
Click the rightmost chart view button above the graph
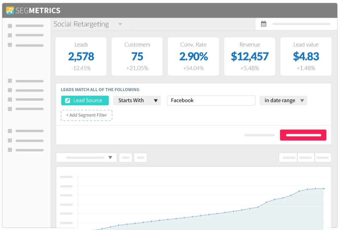tap(323, 157)
